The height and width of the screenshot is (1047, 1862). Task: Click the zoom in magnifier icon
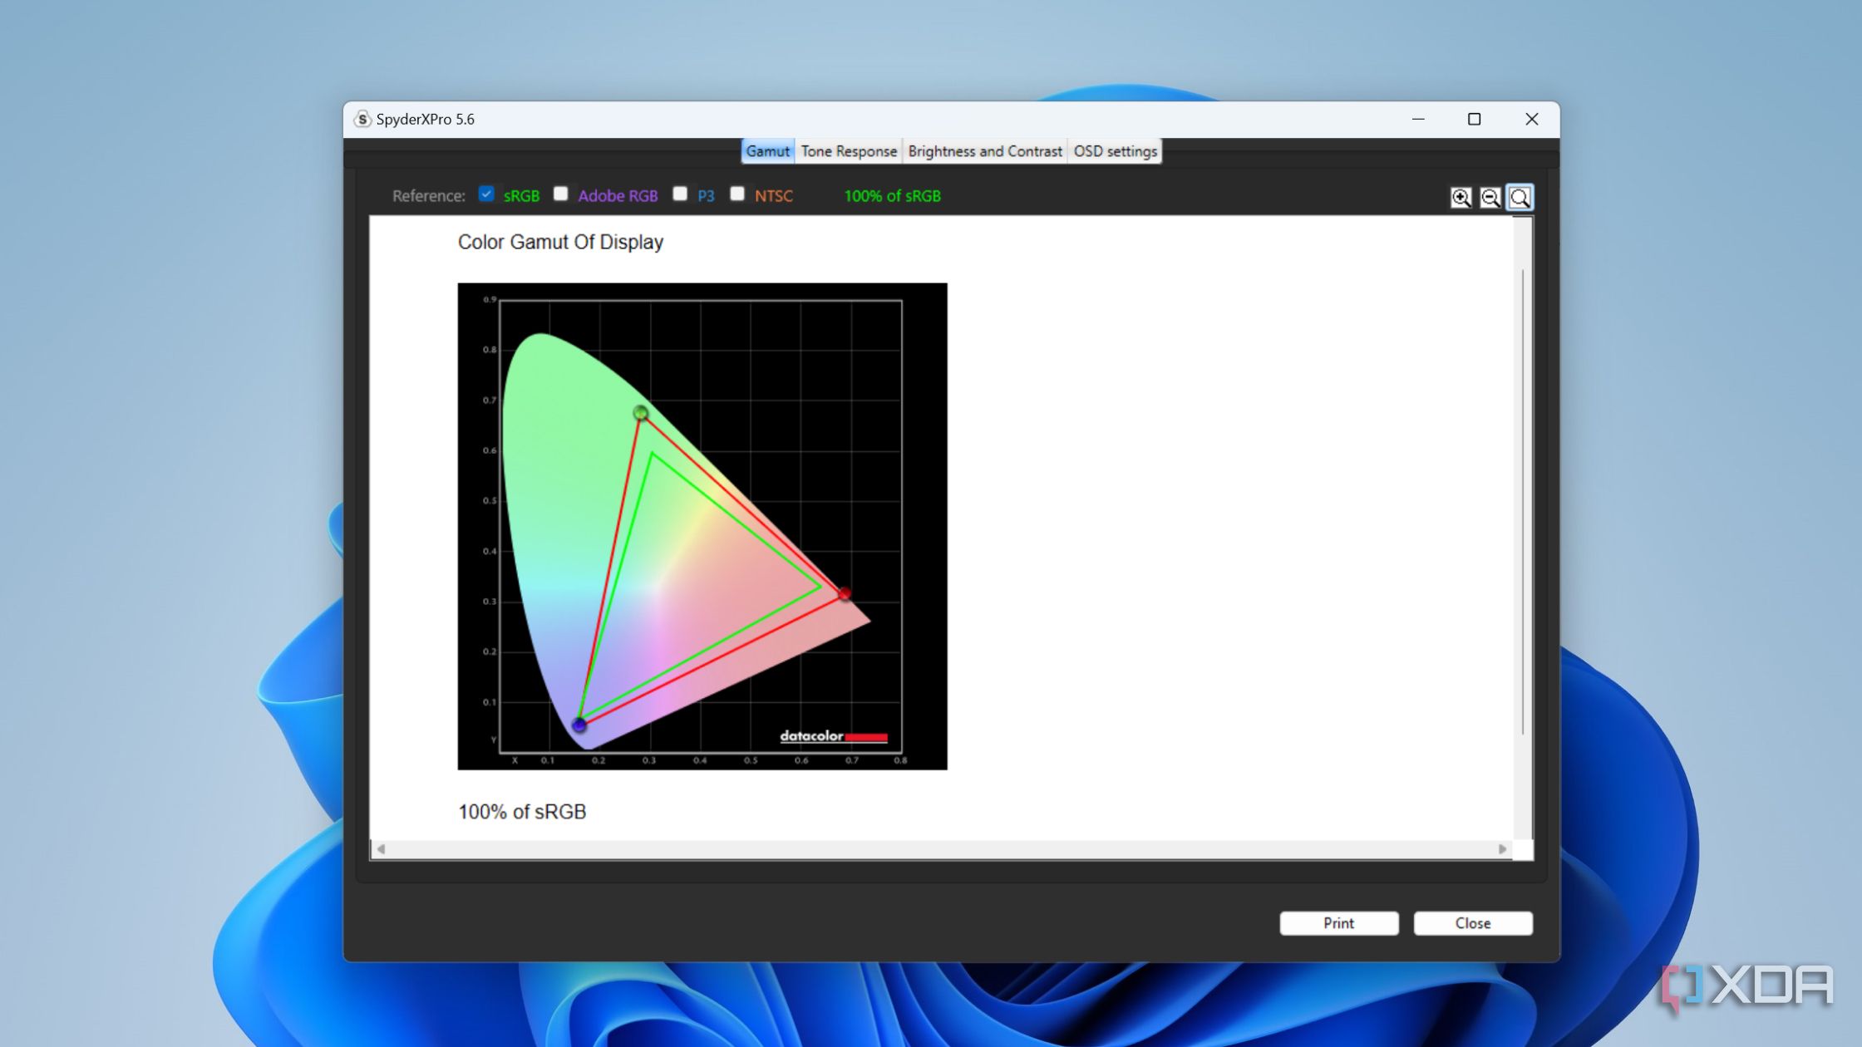(x=1461, y=197)
